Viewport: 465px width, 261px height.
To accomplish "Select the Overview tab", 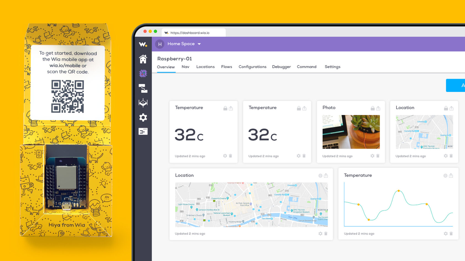I will 166,67.
